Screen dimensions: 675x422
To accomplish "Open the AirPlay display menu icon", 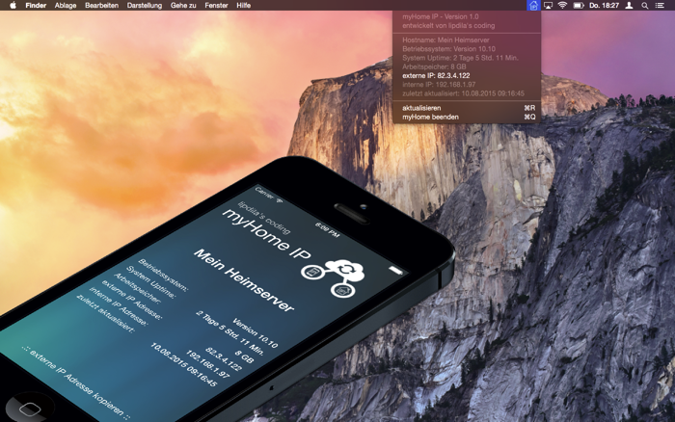I will [x=548, y=6].
